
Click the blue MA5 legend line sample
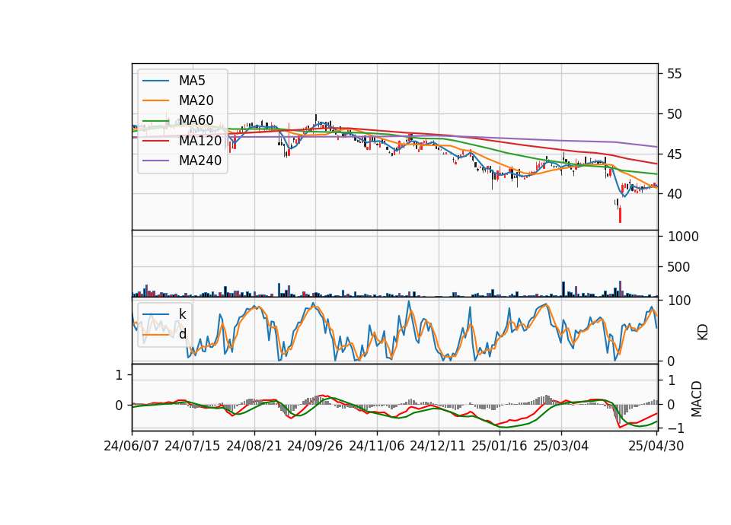(155, 81)
